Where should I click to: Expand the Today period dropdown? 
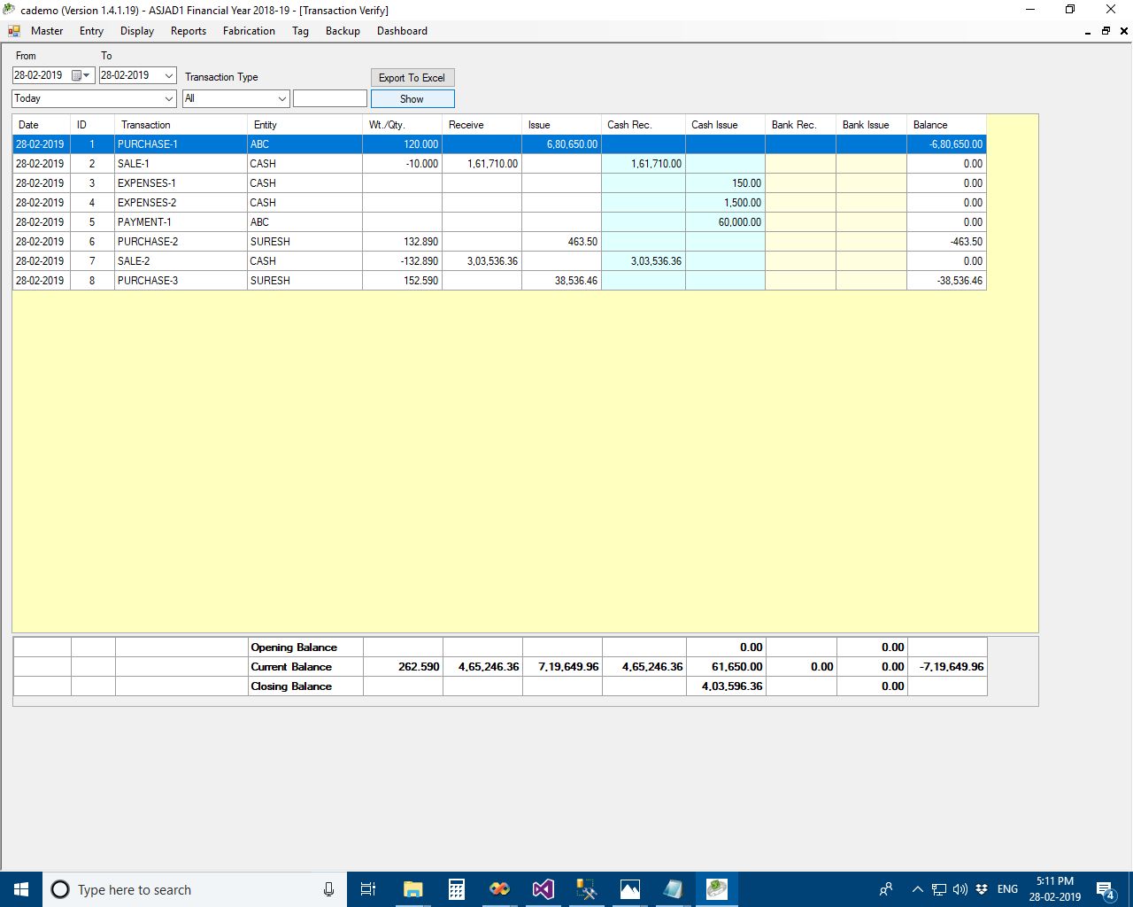click(169, 98)
